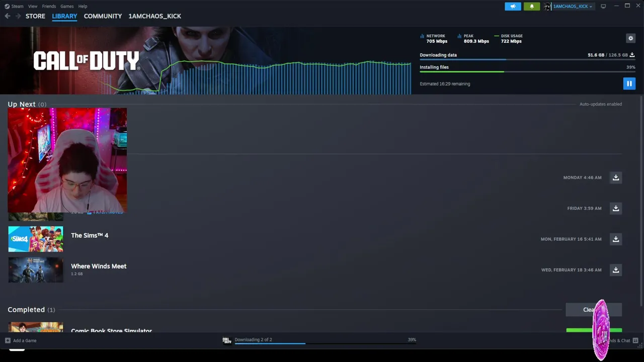Image resolution: width=644 pixels, height=362 pixels.
Task: Click the Steam logo in title bar
Action: pyautogui.click(x=7, y=6)
